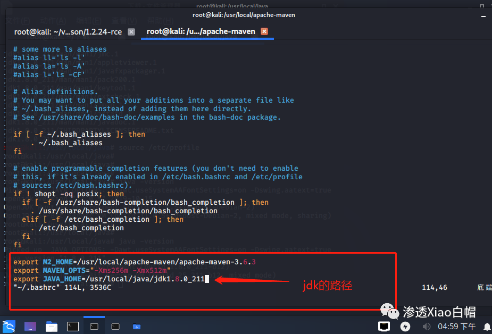This screenshot has height=334, width=492.
Task: Close the 1.2.24-rce terminal tab
Action: [x=131, y=32]
